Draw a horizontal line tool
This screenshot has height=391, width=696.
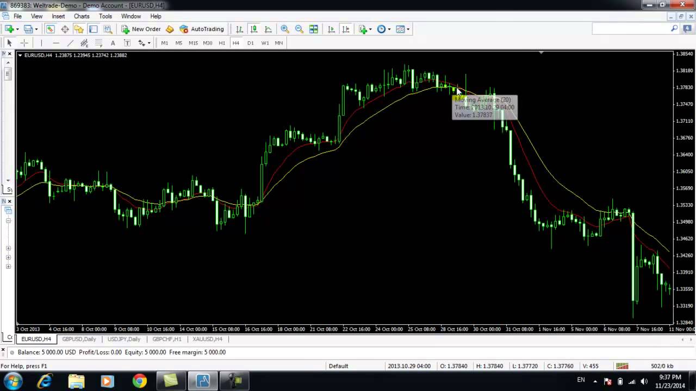55,43
